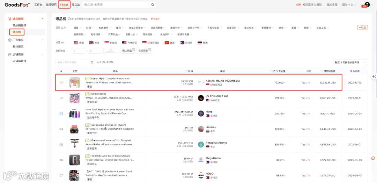Focus the product keyword search field
This screenshot has width=377, height=183.
tap(73, 62)
